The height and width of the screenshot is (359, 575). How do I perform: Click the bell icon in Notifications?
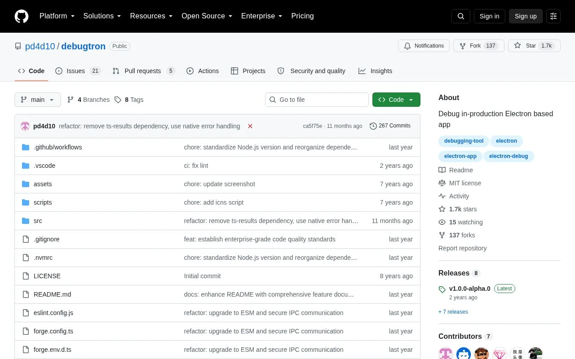click(x=407, y=46)
